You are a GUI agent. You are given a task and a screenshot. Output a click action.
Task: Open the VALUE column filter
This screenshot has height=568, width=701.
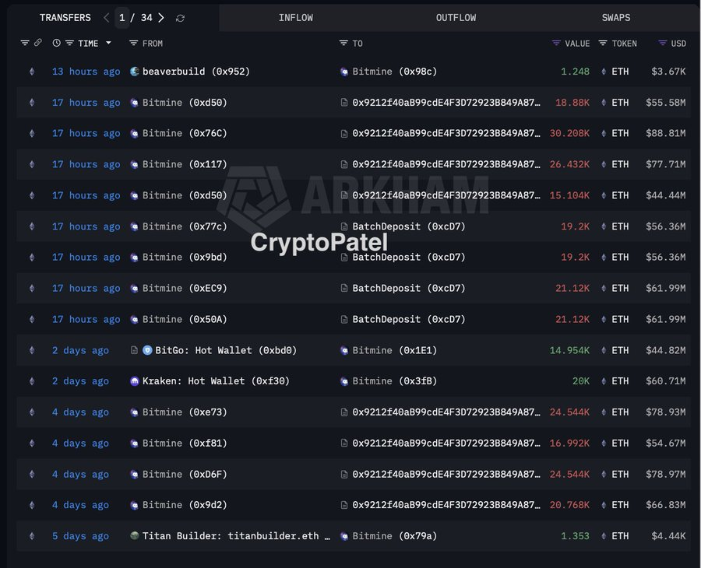[556, 43]
